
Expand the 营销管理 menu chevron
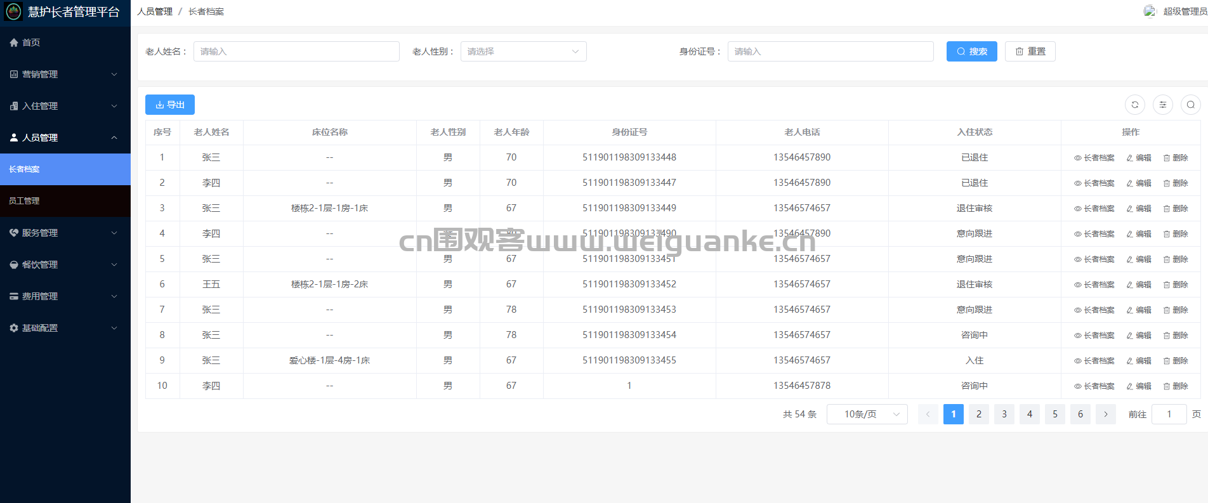(x=114, y=74)
